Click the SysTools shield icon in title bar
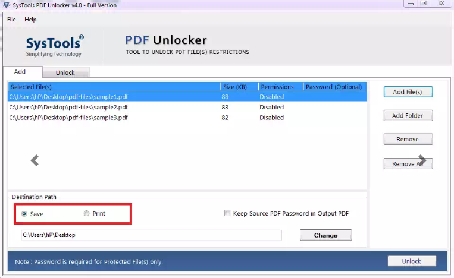 click(6, 5)
